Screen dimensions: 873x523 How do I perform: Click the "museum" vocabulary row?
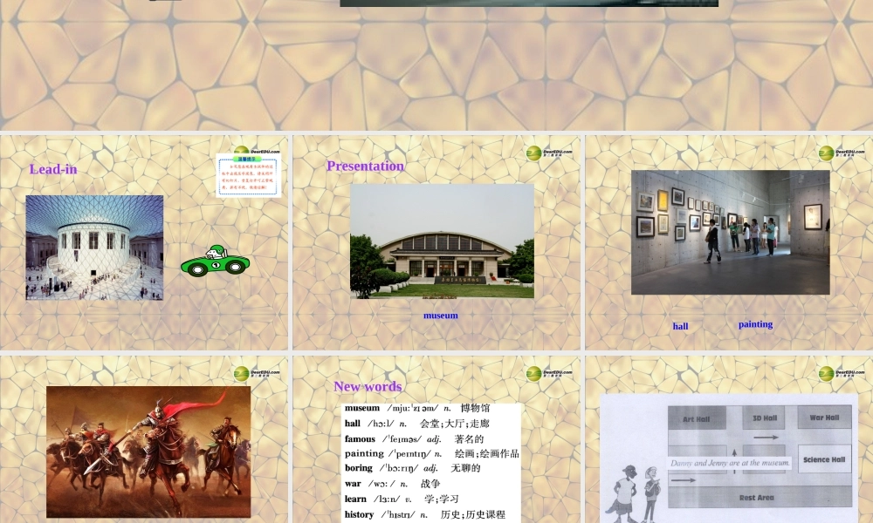click(417, 408)
